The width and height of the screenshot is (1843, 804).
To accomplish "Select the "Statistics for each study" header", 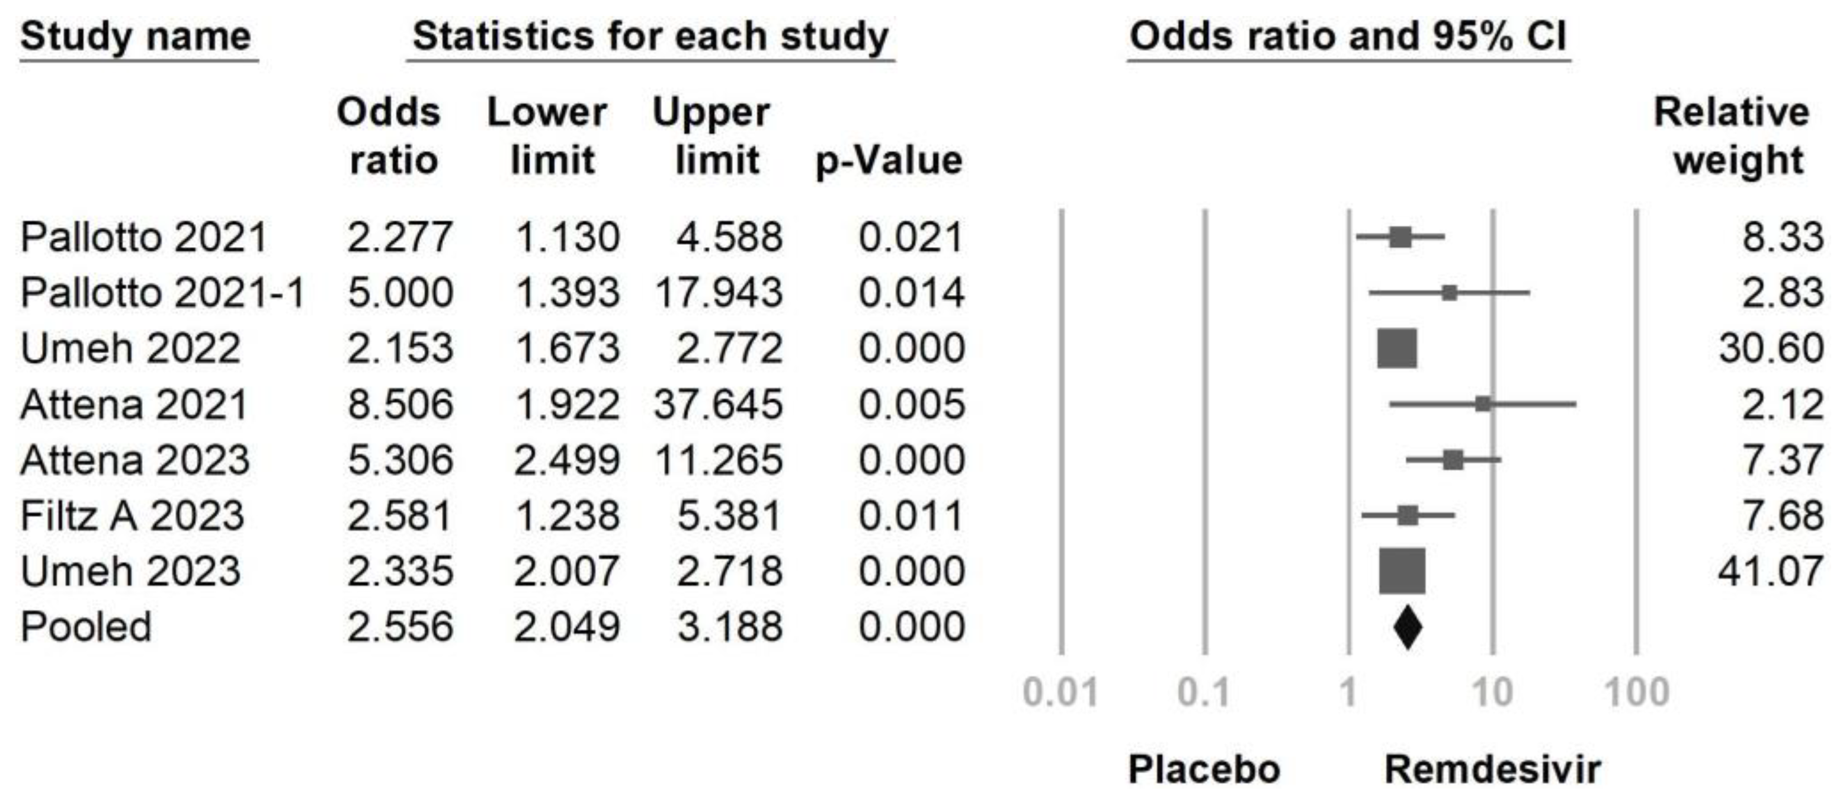I will [650, 36].
